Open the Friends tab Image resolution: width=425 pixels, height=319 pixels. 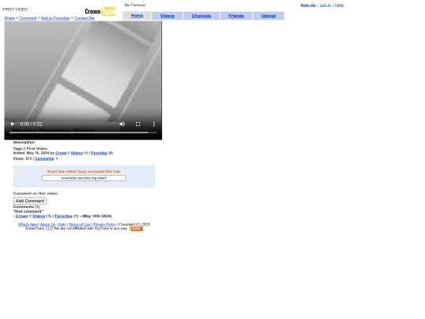click(236, 16)
